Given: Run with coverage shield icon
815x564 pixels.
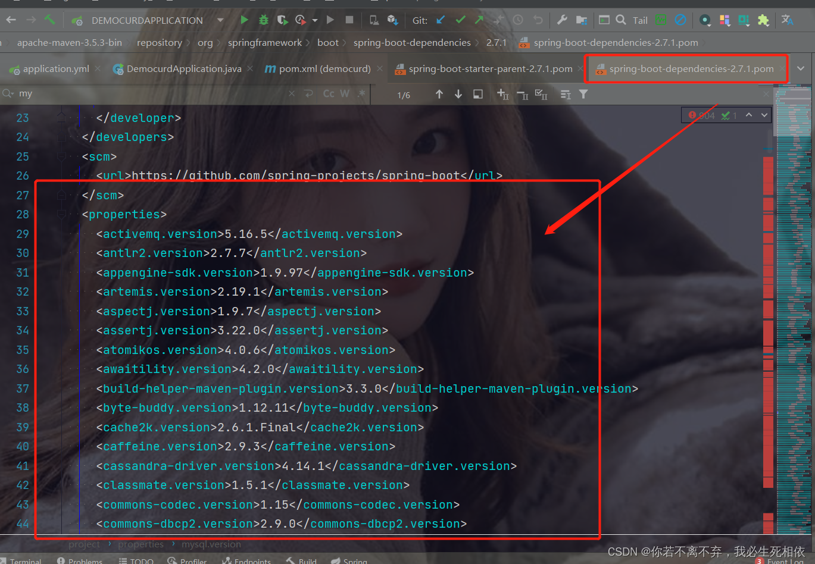Looking at the screenshot, I should tap(283, 20).
